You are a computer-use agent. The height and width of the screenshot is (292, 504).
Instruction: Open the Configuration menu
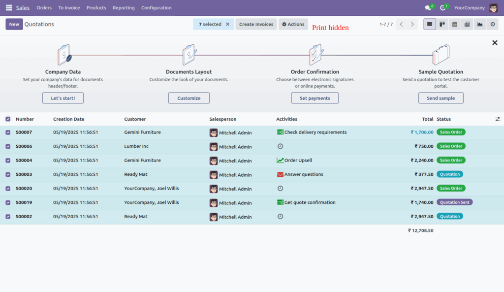(156, 7)
